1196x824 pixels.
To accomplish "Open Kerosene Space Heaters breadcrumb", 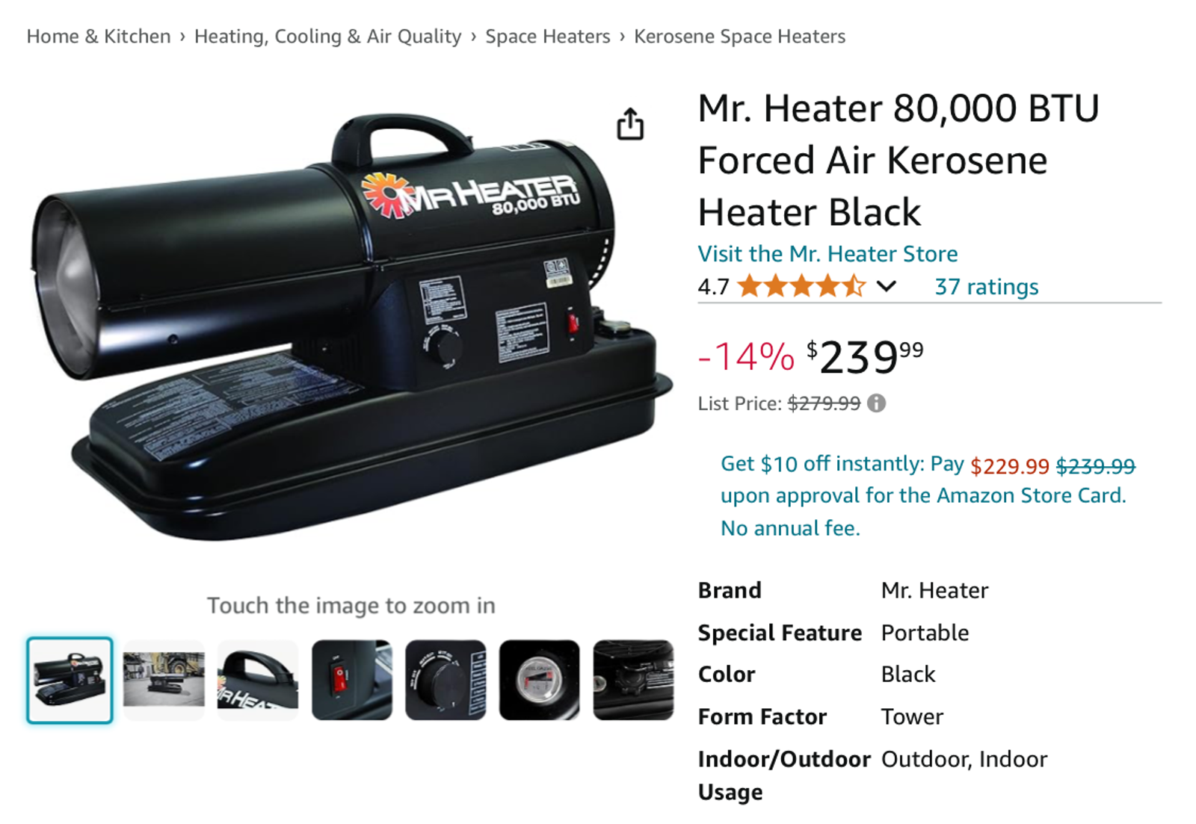I will tap(740, 37).
